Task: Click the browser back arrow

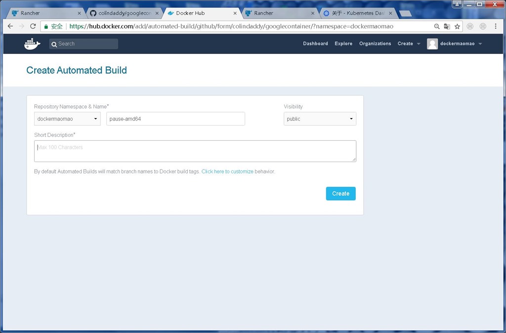Action: 10,26
